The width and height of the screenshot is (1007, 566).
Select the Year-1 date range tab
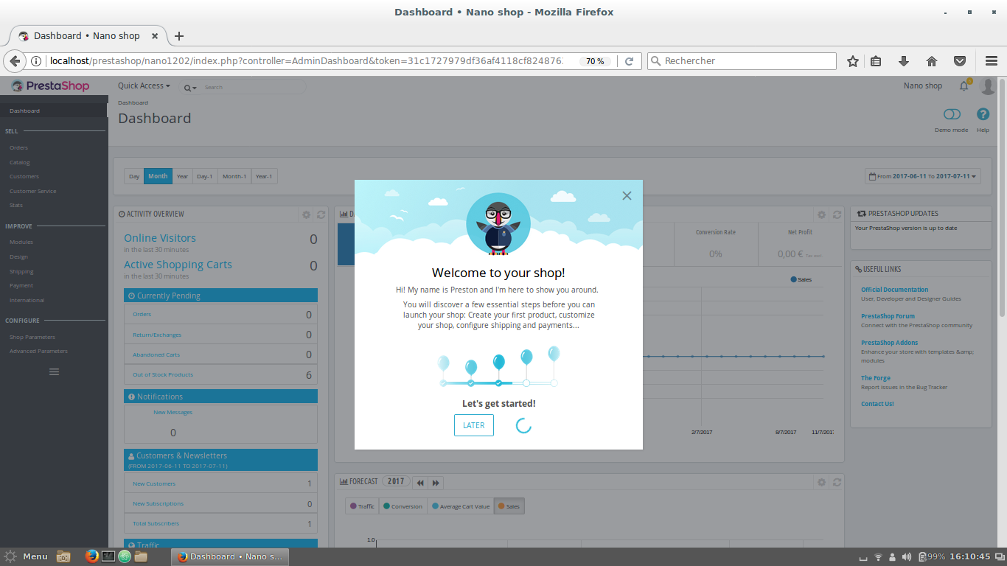(264, 176)
